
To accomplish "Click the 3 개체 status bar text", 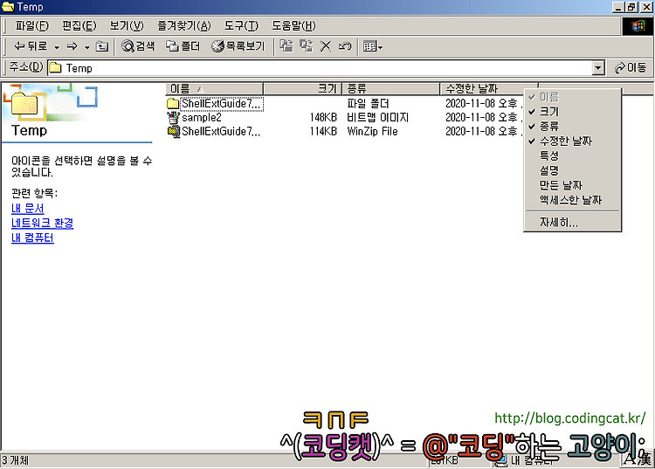I will (16, 460).
